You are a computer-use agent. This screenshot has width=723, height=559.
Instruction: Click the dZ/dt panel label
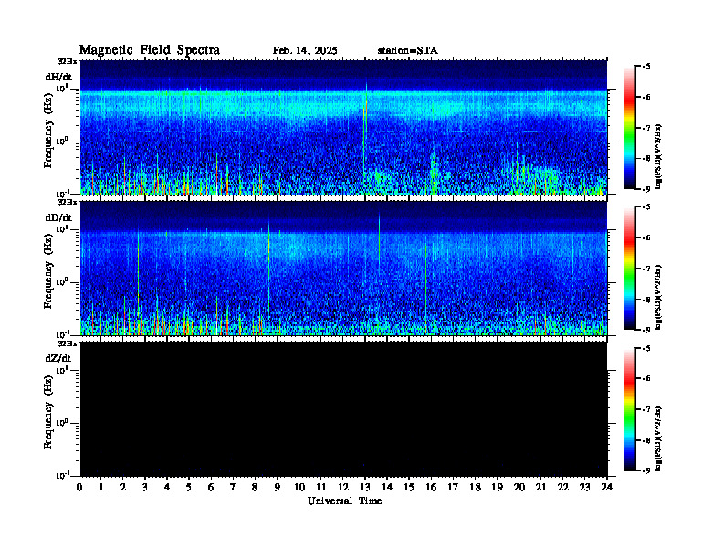pyautogui.click(x=58, y=358)
